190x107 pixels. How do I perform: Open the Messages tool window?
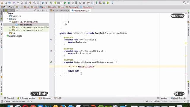[x=45, y=98]
